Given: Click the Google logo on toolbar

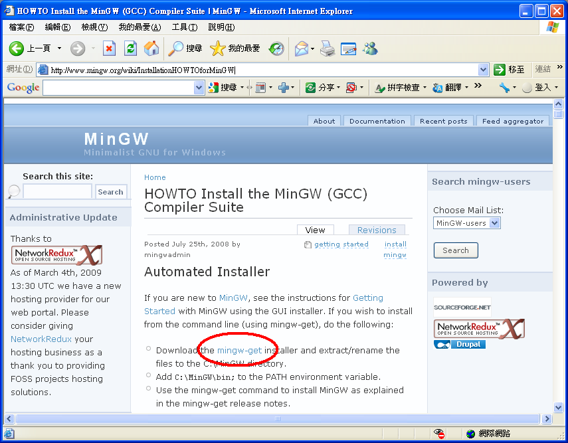Looking at the screenshot, I should coord(23,87).
